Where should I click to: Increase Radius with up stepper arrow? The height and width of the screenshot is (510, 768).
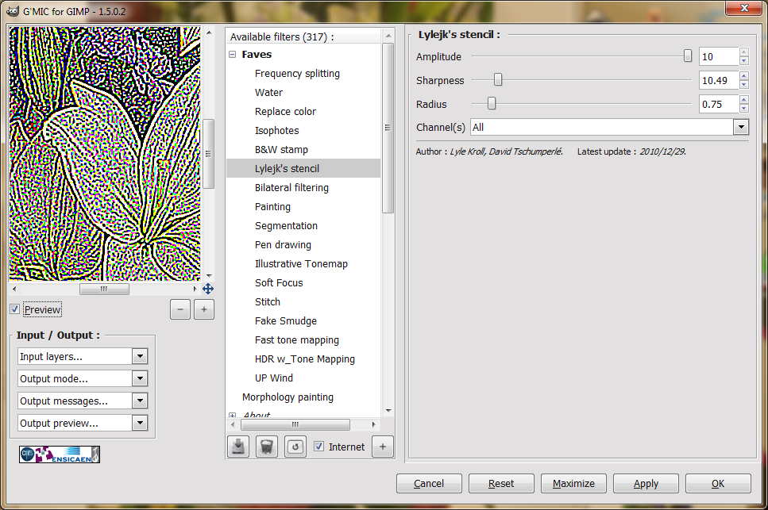click(x=744, y=99)
